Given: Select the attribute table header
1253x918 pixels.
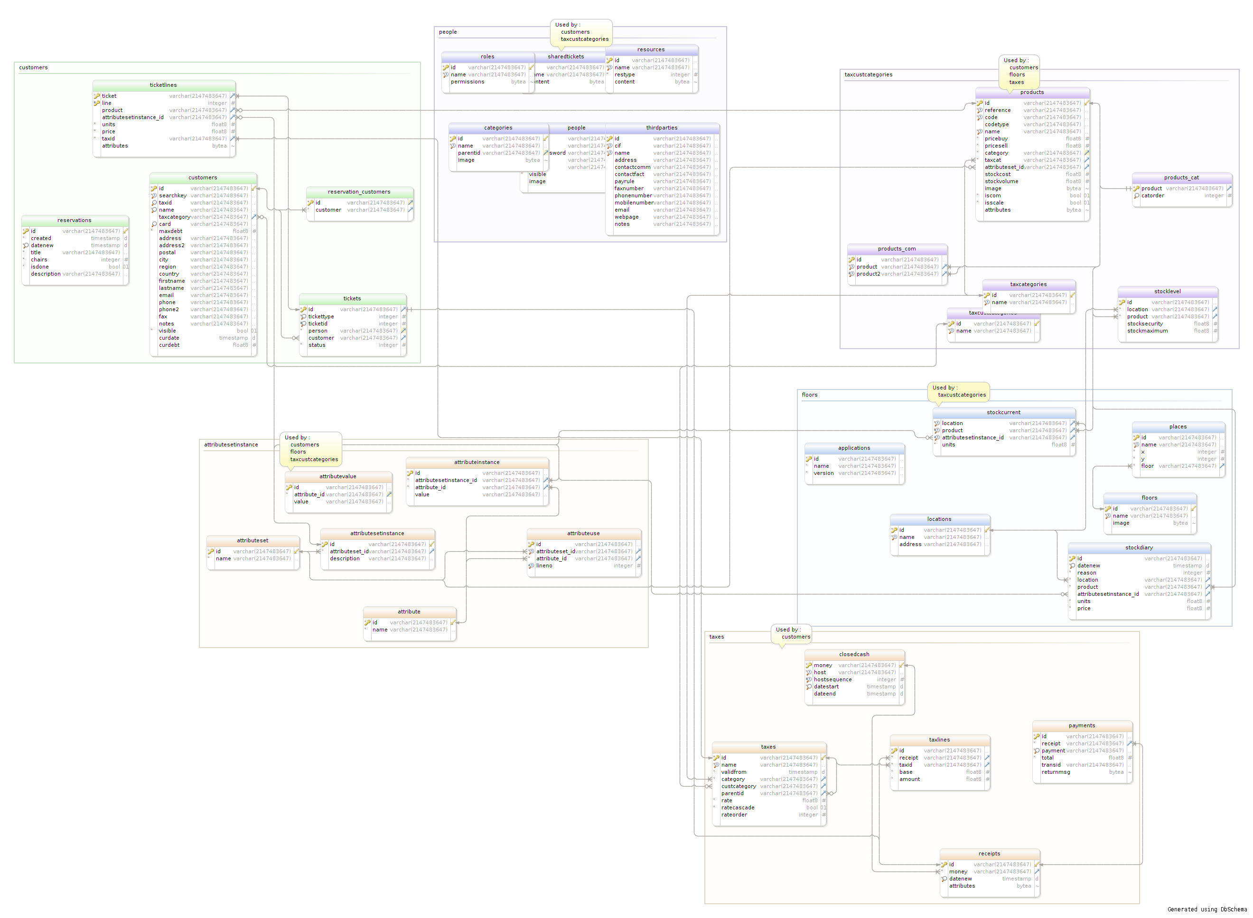Looking at the screenshot, I should (x=409, y=612).
